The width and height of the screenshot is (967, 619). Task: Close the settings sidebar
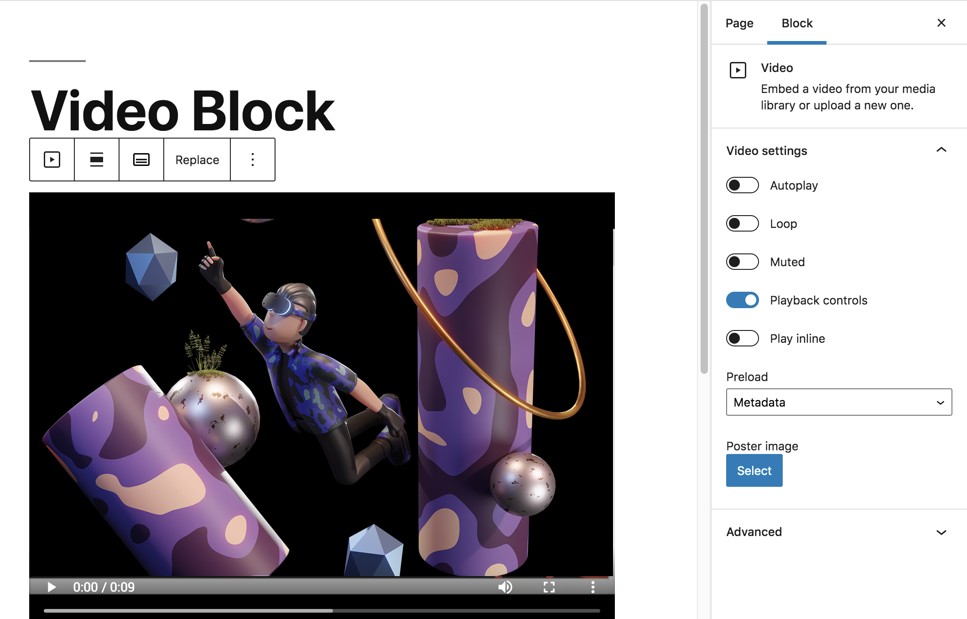click(941, 23)
